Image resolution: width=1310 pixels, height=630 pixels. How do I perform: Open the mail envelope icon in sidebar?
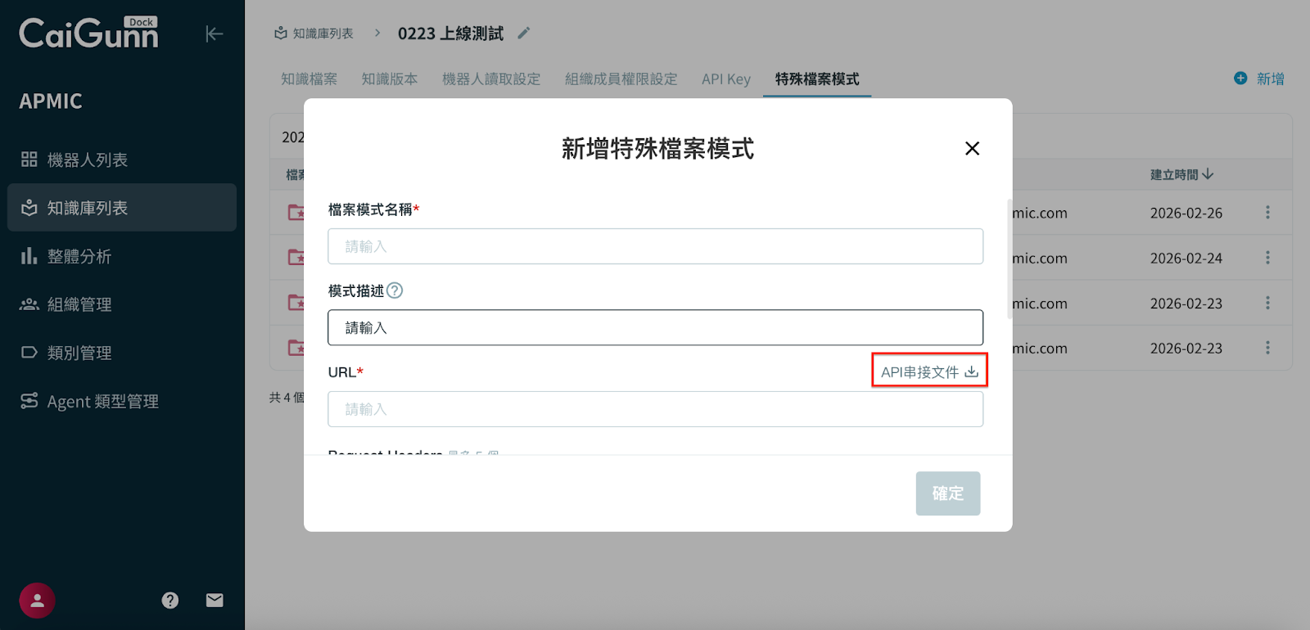(x=215, y=601)
